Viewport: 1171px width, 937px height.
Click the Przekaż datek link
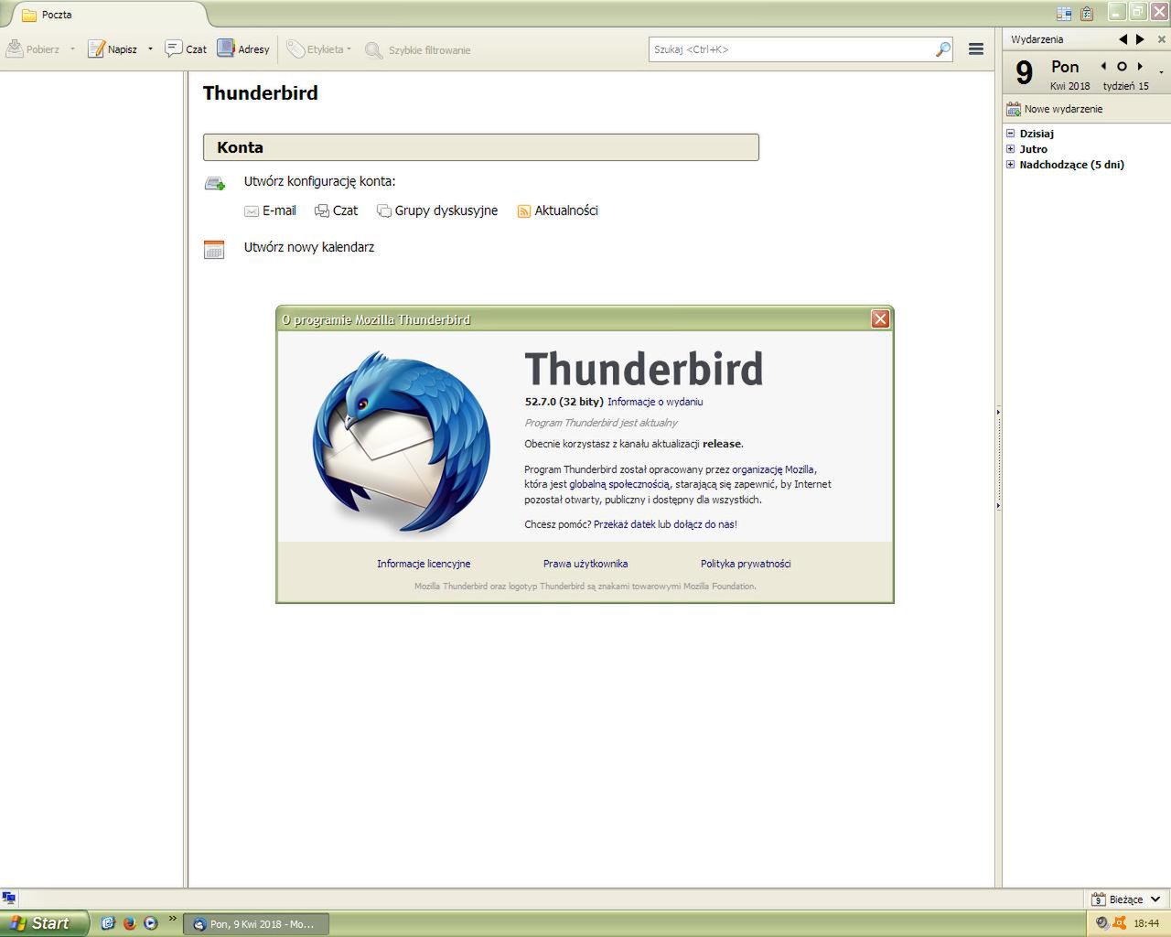tap(624, 524)
